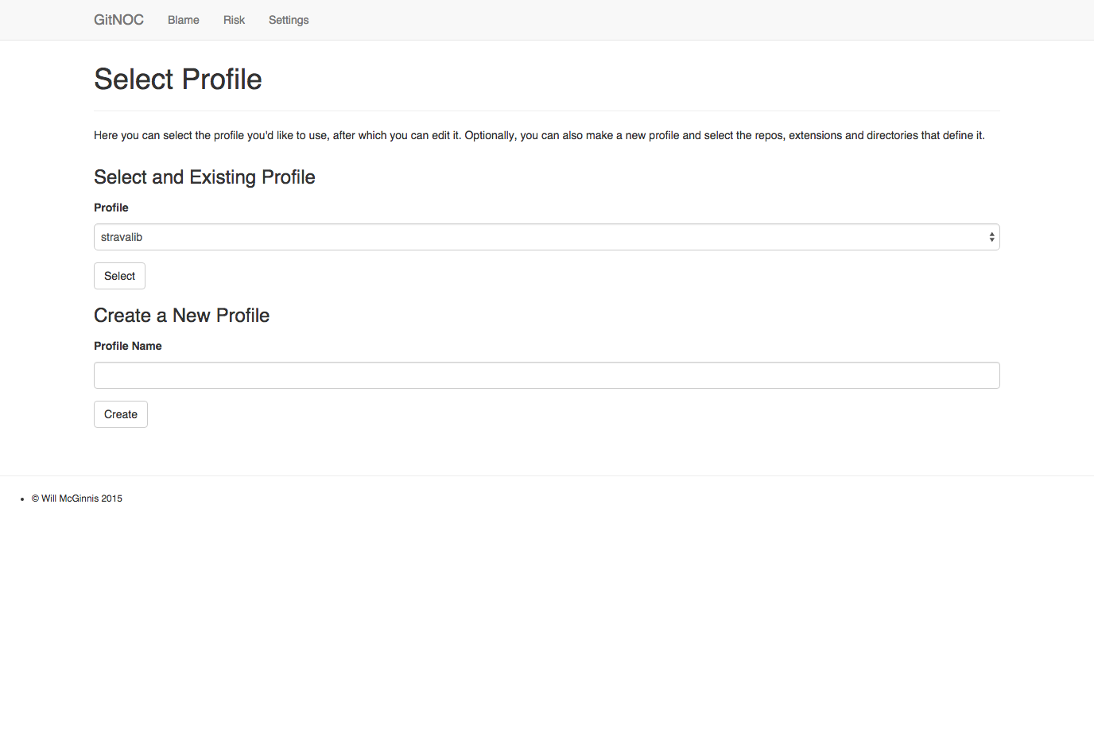Click inside the new profile name box
The image size is (1094, 745).
546,374
